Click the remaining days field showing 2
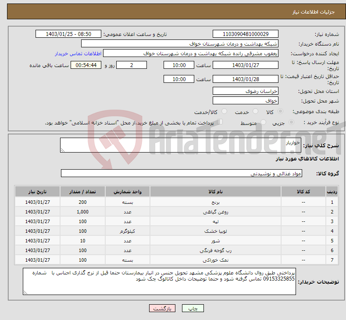Image resolution: width=346 pixels, height=320 pixels. point(132,65)
